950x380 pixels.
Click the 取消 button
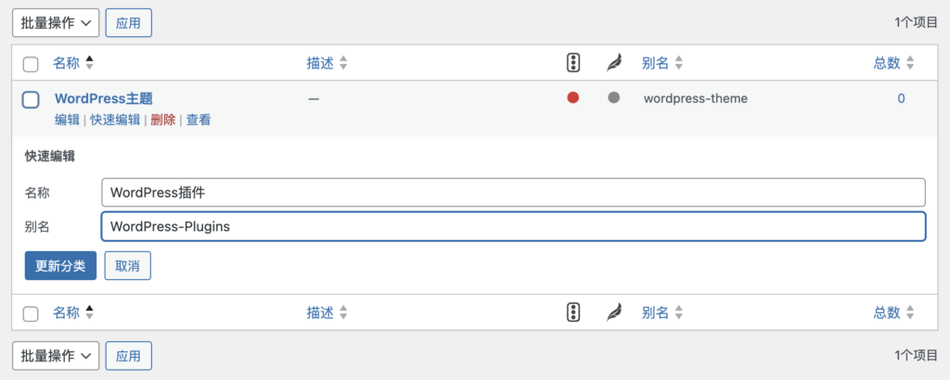pyautogui.click(x=128, y=266)
